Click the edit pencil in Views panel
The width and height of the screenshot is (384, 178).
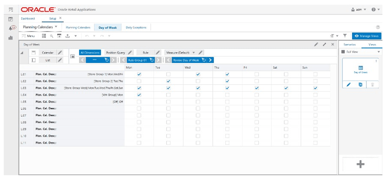348,85
